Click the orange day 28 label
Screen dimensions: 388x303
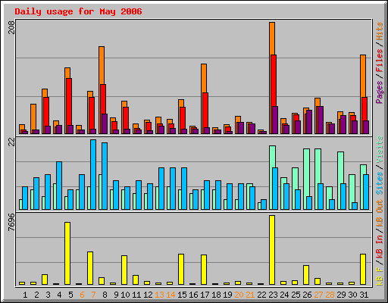point(330,295)
